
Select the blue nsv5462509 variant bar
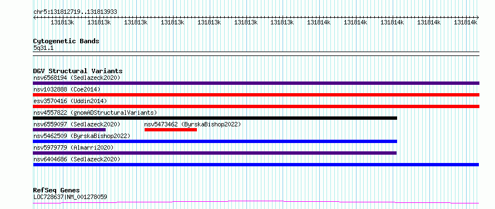coord(215,141)
